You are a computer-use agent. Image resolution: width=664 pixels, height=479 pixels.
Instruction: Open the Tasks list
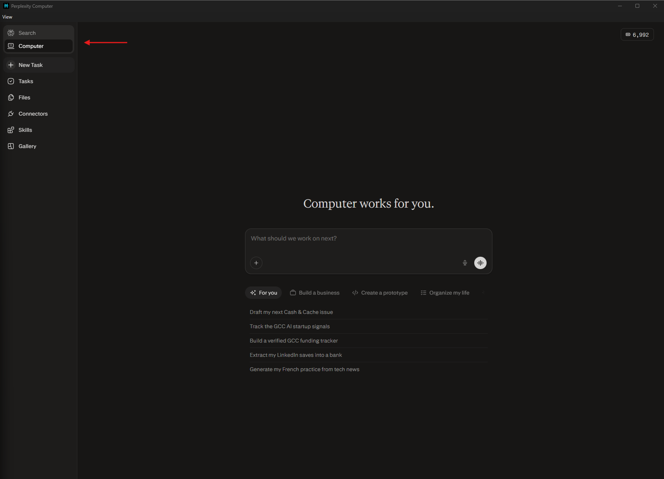pos(39,81)
